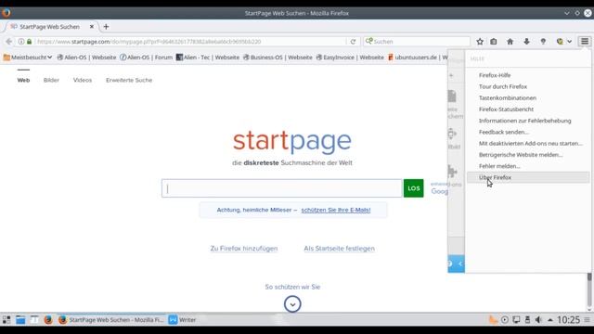Reload the current page
This screenshot has height=334, width=594.
click(x=353, y=42)
